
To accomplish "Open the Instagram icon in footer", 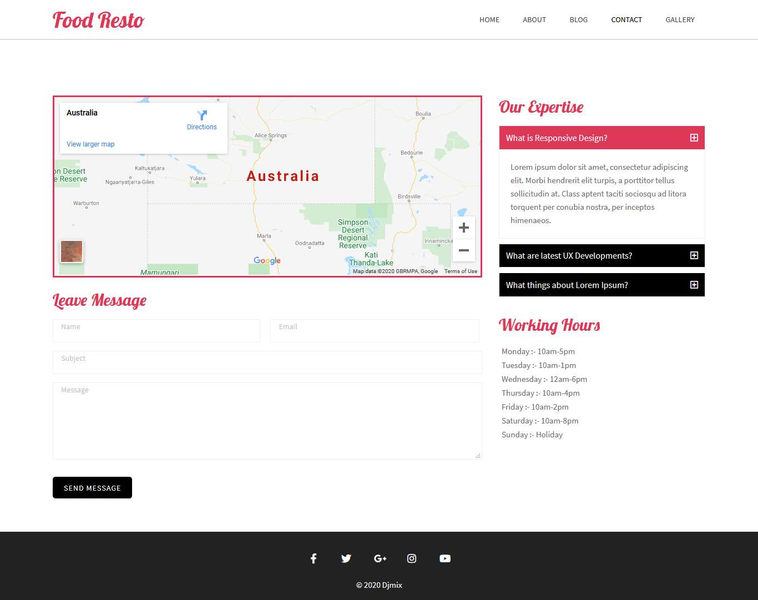I will 412,558.
